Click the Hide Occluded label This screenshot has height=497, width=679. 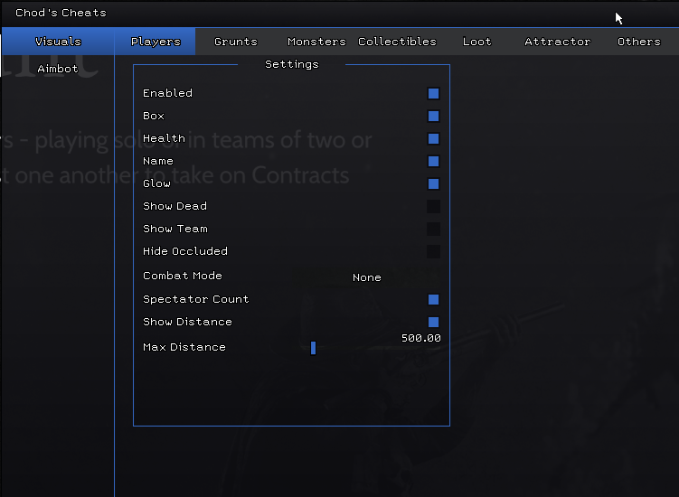pyautogui.click(x=185, y=251)
